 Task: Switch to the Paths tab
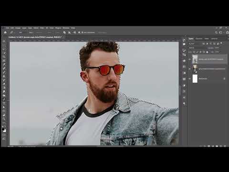[207, 39]
